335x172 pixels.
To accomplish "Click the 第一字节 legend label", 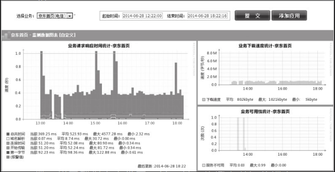I will point(18,152).
